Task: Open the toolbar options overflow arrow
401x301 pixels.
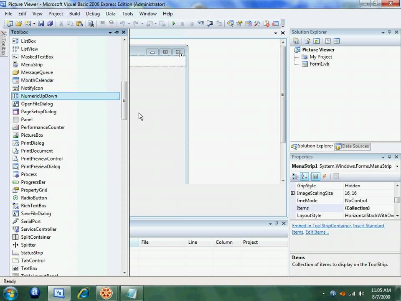Action: pyautogui.click(x=283, y=25)
